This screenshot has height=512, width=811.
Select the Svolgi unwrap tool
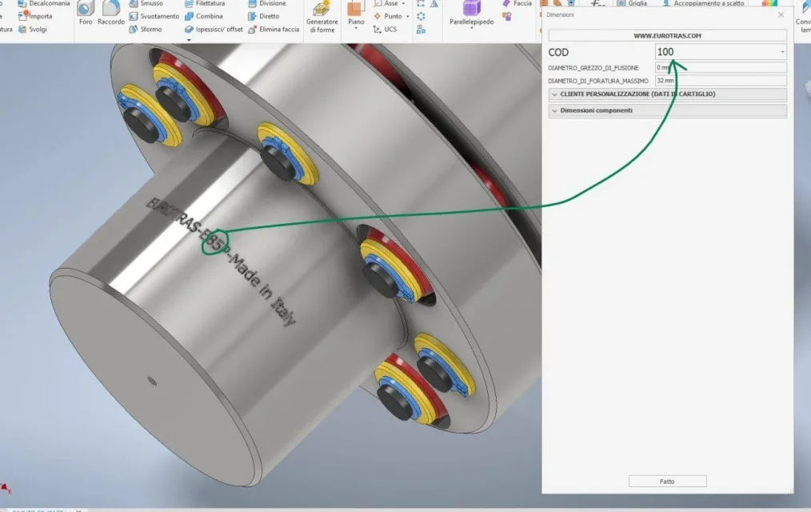coord(32,29)
